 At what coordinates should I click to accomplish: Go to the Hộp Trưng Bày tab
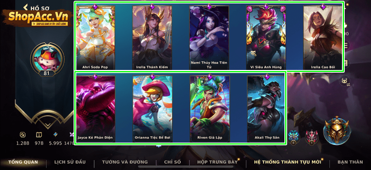point(217,162)
